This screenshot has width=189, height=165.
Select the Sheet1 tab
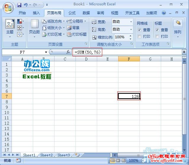tap(29, 155)
